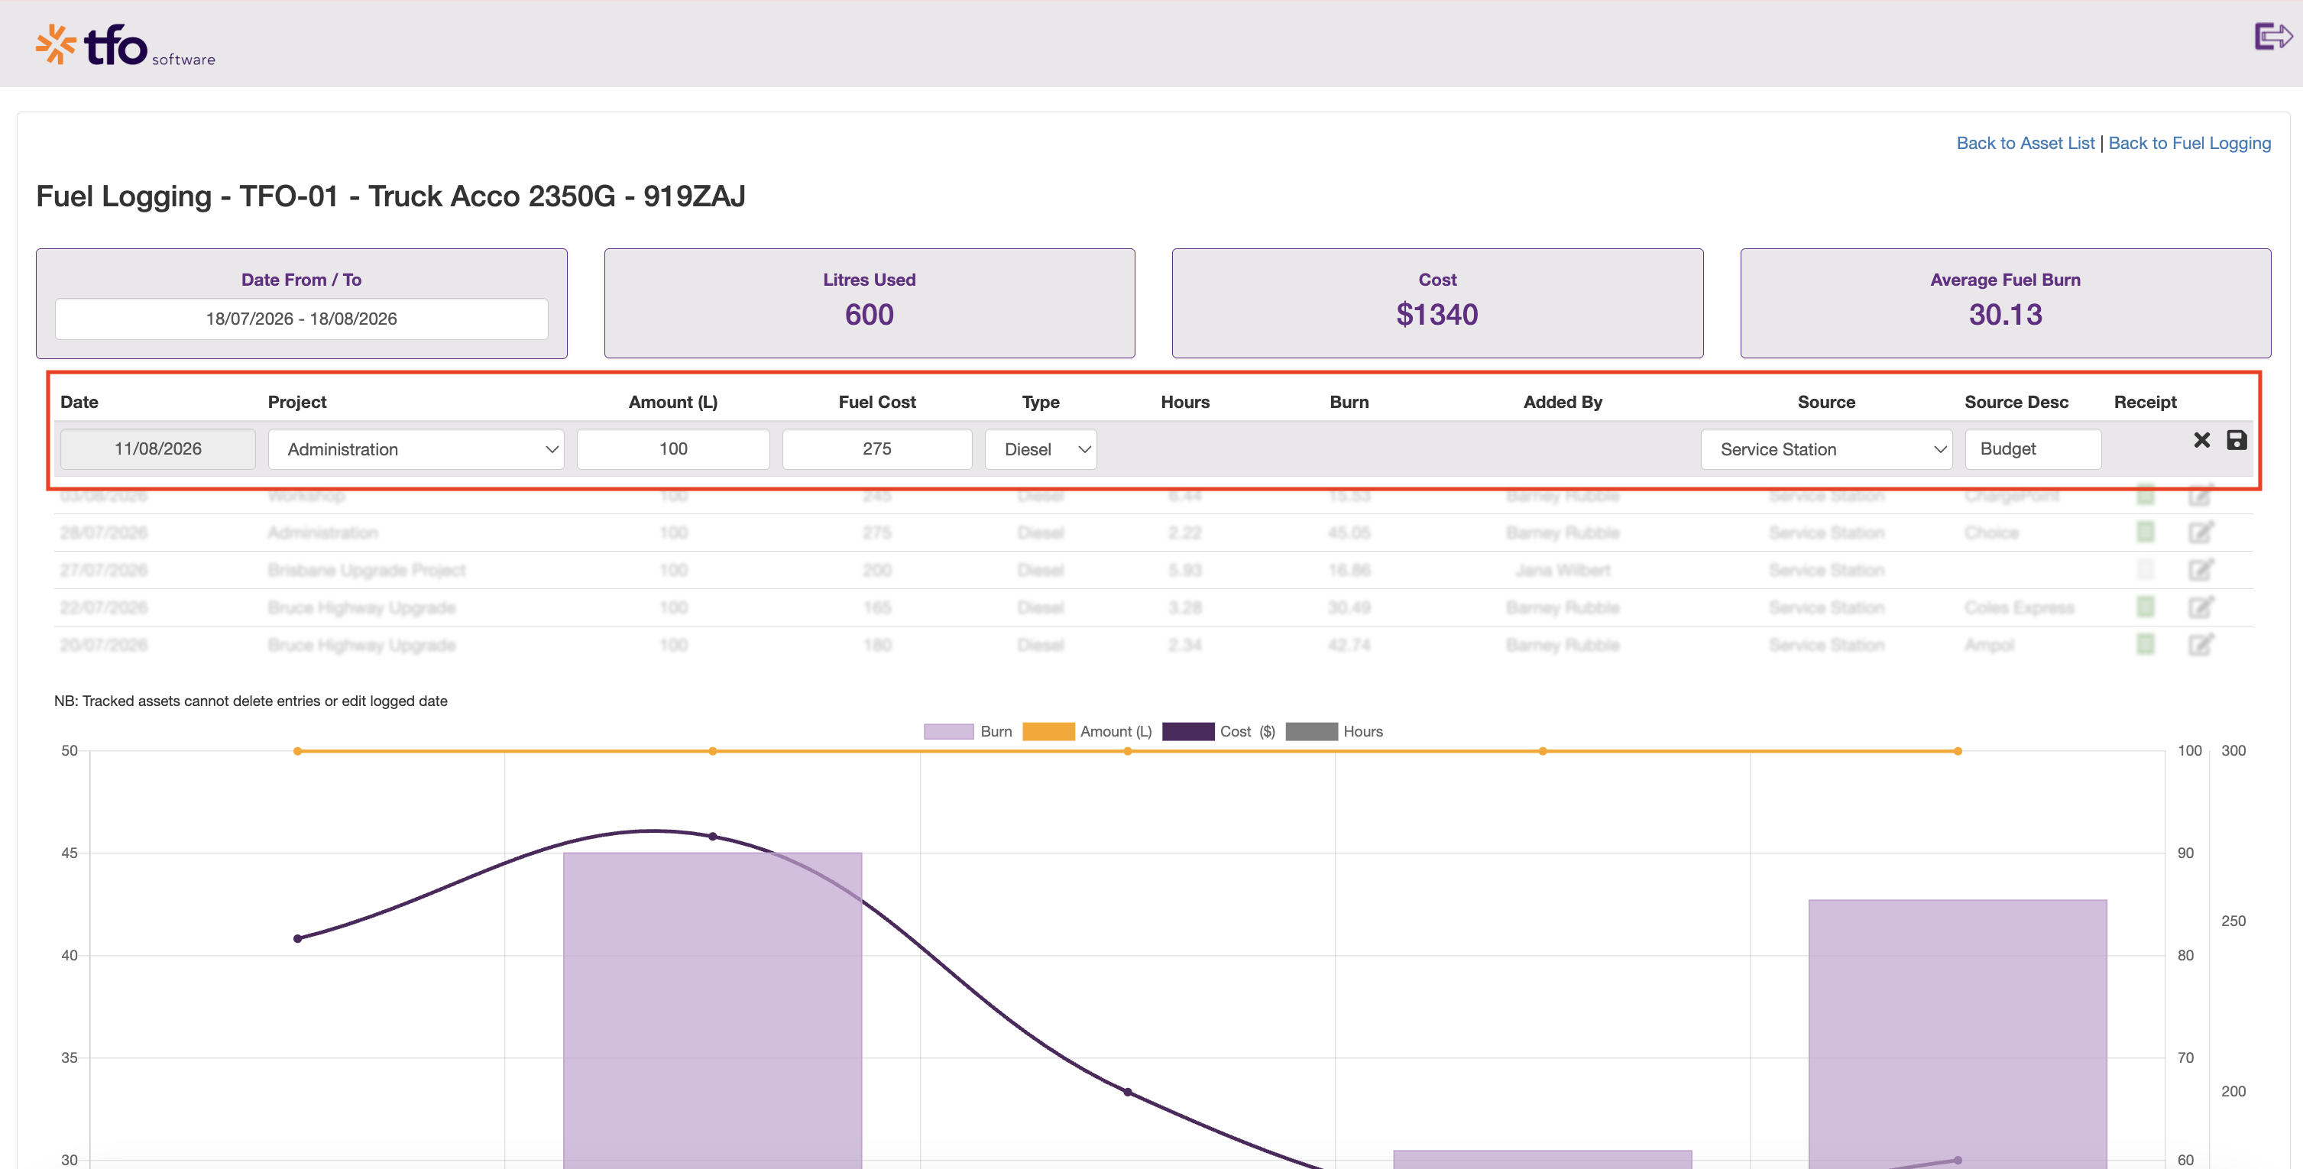Screen dimensions: 2303x1169
Task: Cancel editing with the X icon
Action: tap(2201, 440)
